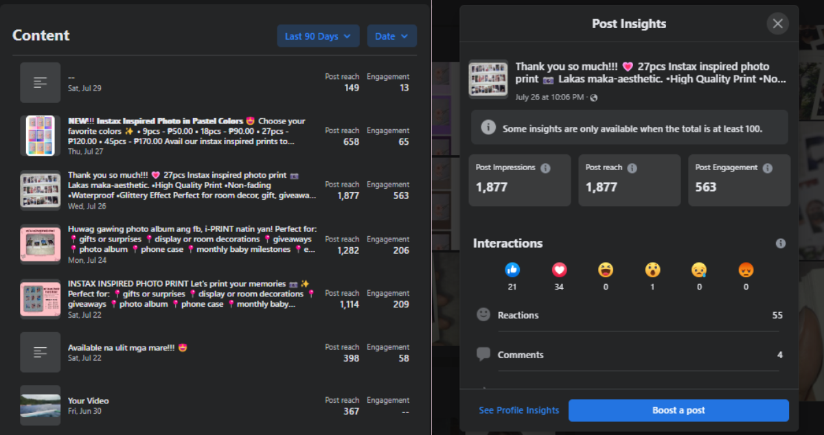Click the Post Impressions card
Viewport: 824px width, 435px height.
tap(520, 180)
